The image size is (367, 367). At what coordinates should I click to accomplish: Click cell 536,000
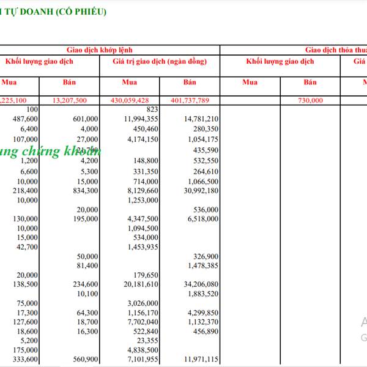[206, 210]
